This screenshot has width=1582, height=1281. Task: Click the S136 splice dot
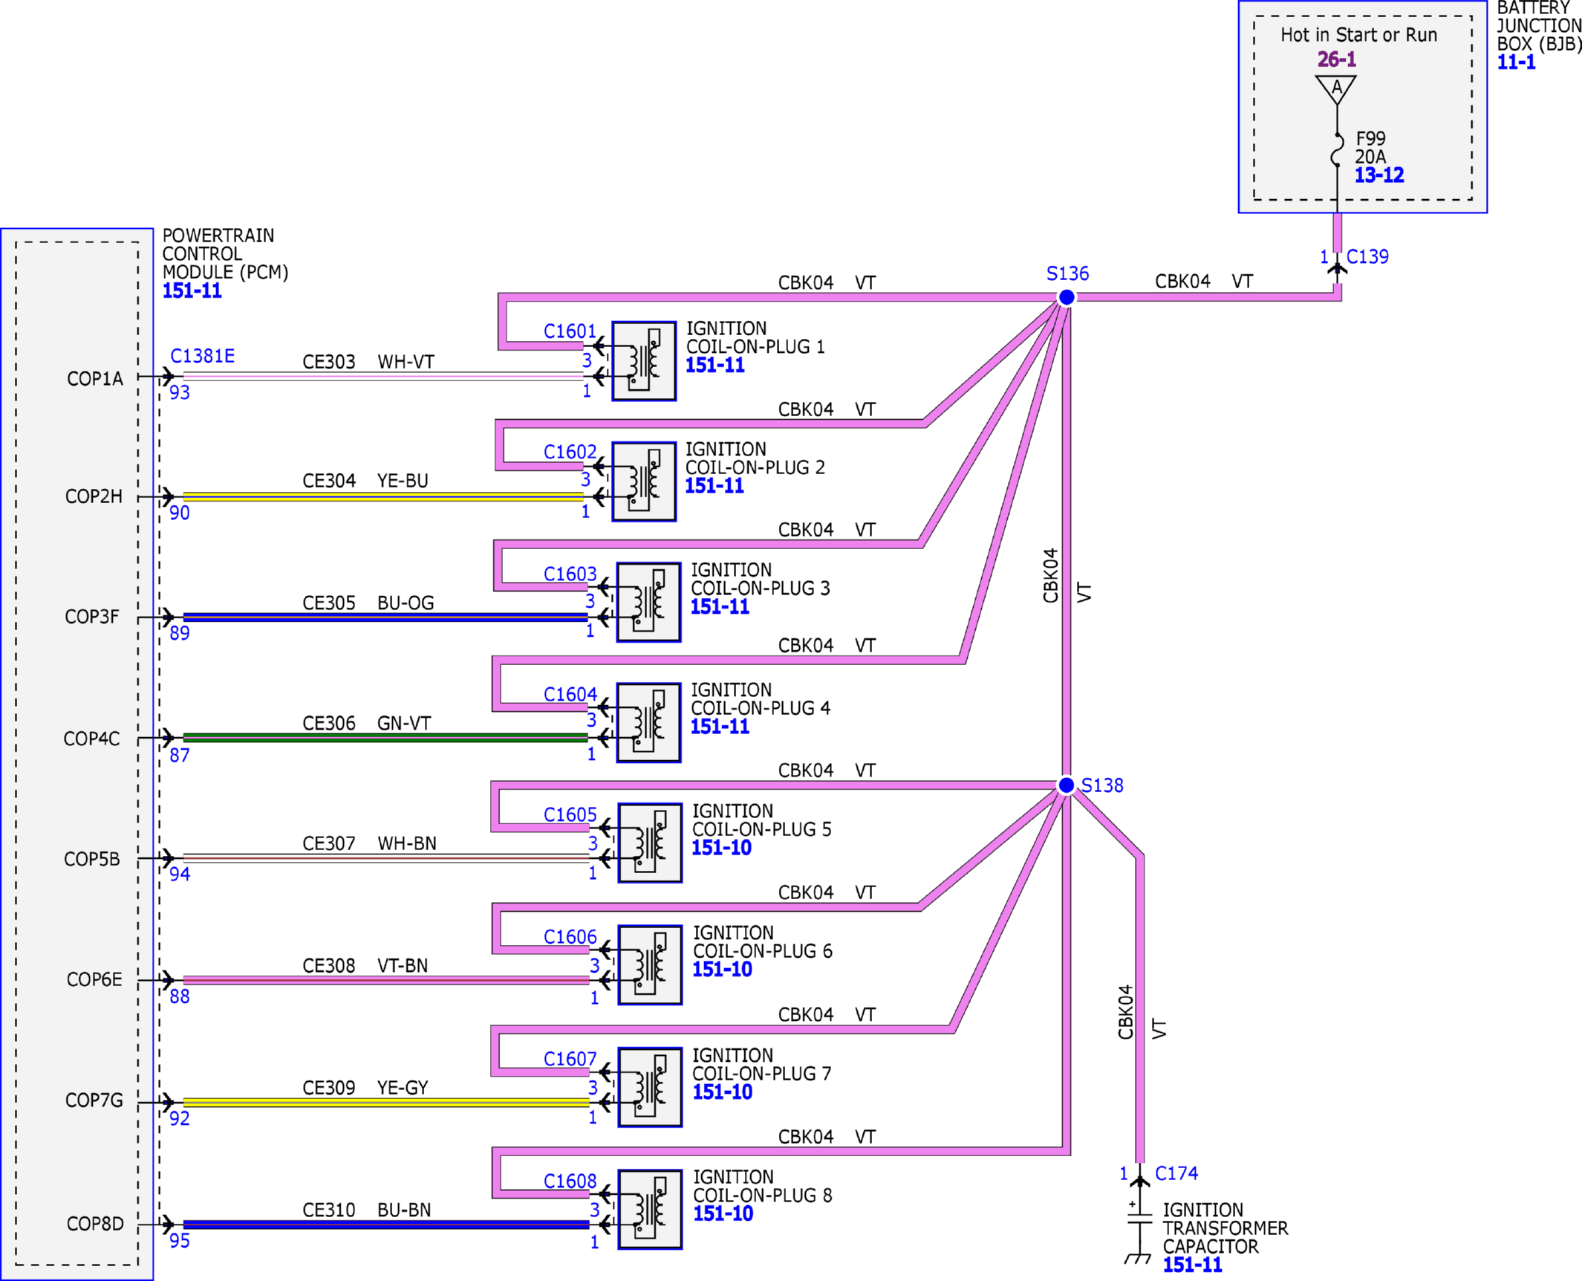1066,297
